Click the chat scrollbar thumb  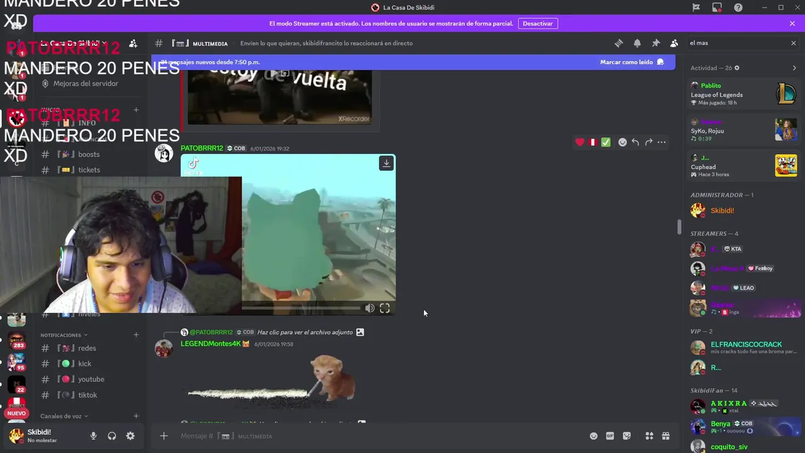[679, 227]
